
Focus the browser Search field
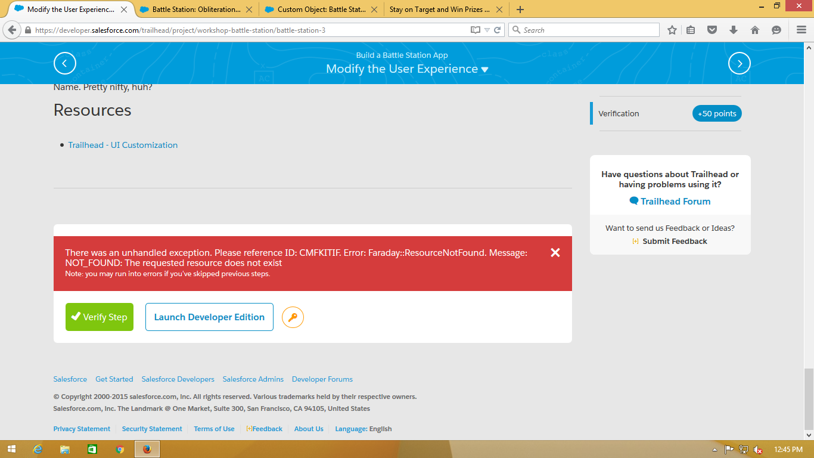point(584,30)
